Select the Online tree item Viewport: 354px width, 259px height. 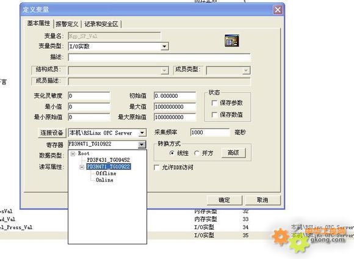tap(104, 180)
